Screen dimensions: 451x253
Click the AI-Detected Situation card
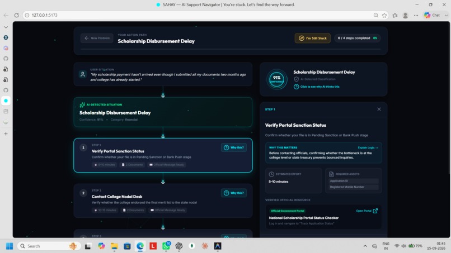pos(163,112)
